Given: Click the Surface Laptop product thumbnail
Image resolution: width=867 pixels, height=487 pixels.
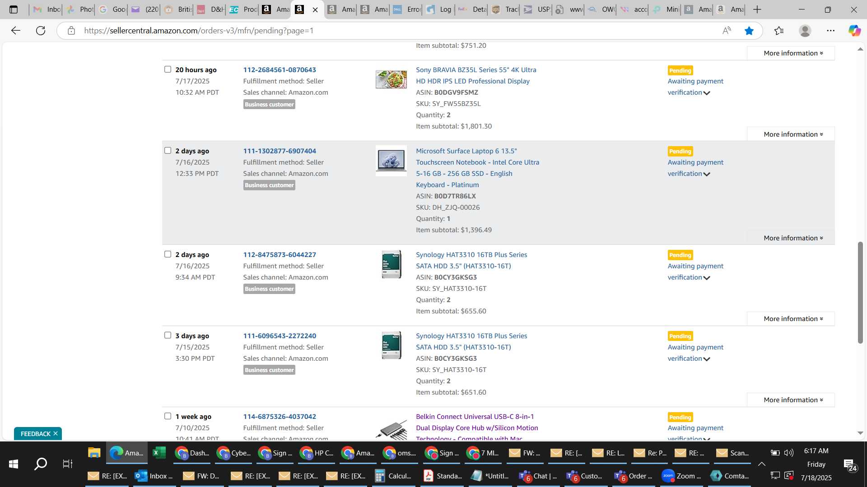Looking at the screenshot, I should (391, 161).
